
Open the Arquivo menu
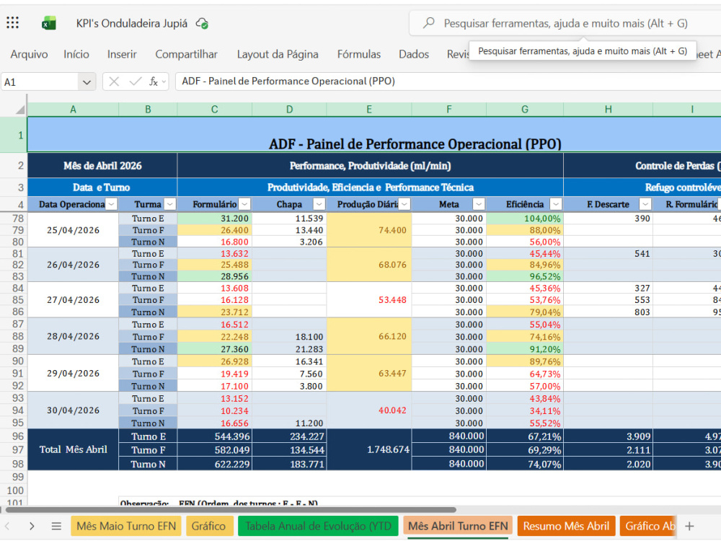tap(29, 54)
